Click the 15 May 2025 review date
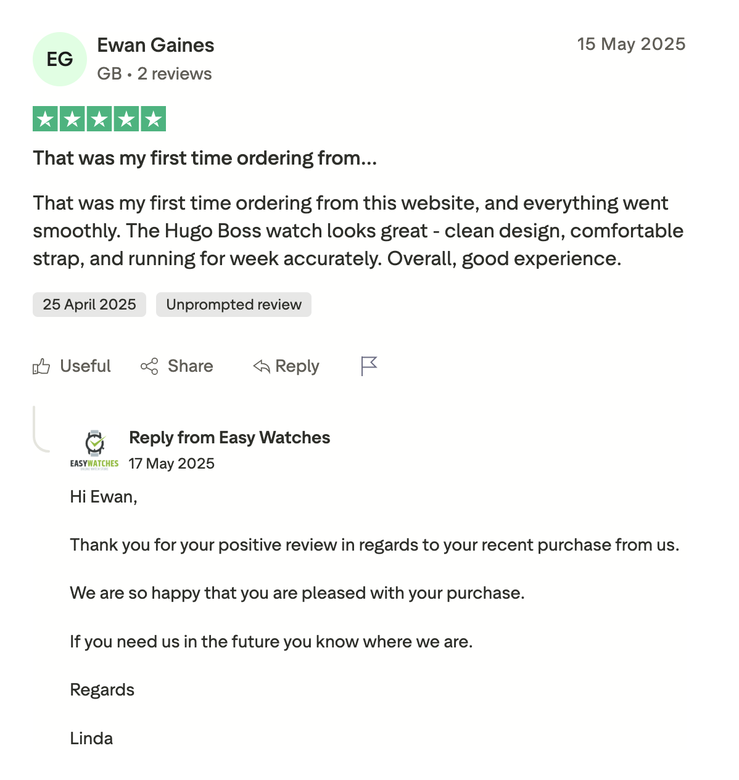 631,44
